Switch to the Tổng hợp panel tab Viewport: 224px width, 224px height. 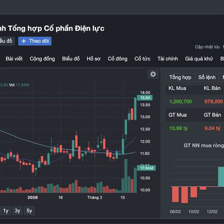(x=180, y=77)
